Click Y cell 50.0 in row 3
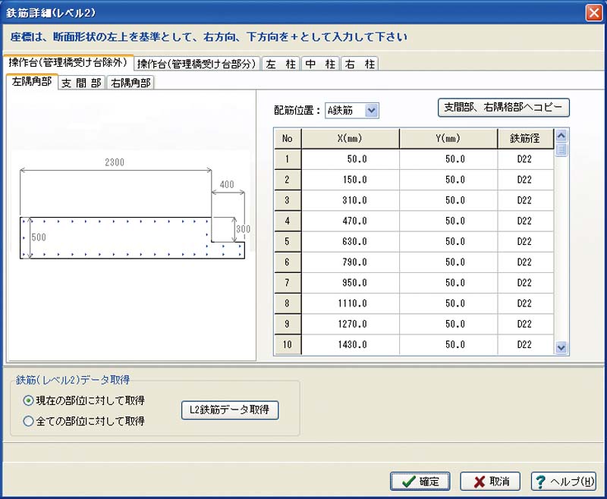Screen dimensions: 607x499 [x=448, y=200]
